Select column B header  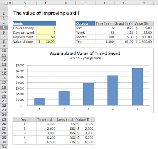[24, 3]
